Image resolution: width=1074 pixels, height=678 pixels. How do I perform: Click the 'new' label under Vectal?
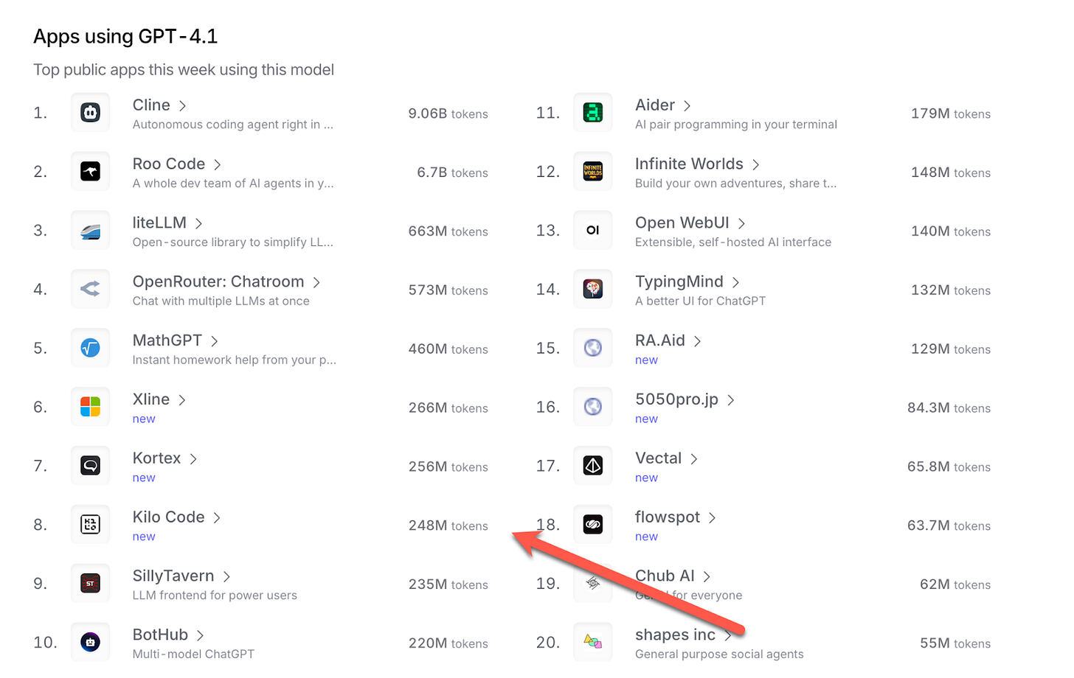tap(646, 478)
